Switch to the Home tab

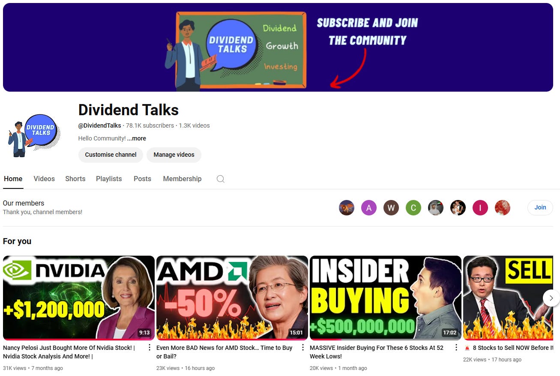pyautogui.click(x=13, y=179)
